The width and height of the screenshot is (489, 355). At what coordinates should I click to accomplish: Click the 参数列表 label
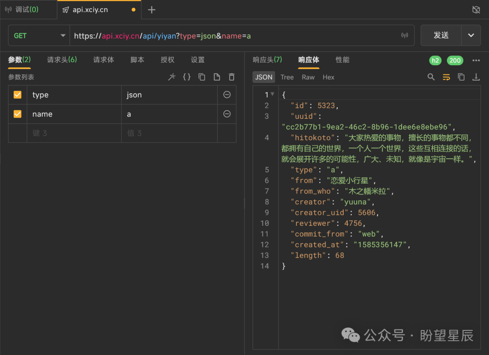point(21,77)
